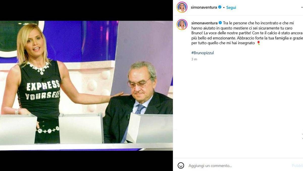The height and width of the screenshot is (171, 303).
Task: Open the emoji picker smiley icon
Action: [181, 165]
